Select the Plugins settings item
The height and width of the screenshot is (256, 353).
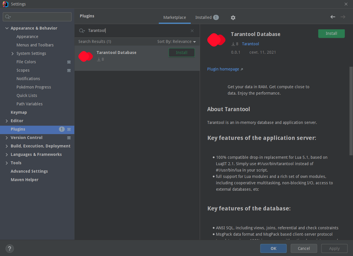37,129
